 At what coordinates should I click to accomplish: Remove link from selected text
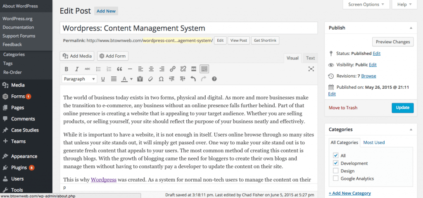(183, 69)
